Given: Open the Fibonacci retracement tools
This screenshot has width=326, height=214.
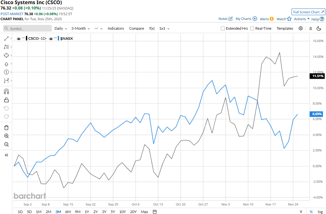Looking at the screenshot, I should coord(6,47).
